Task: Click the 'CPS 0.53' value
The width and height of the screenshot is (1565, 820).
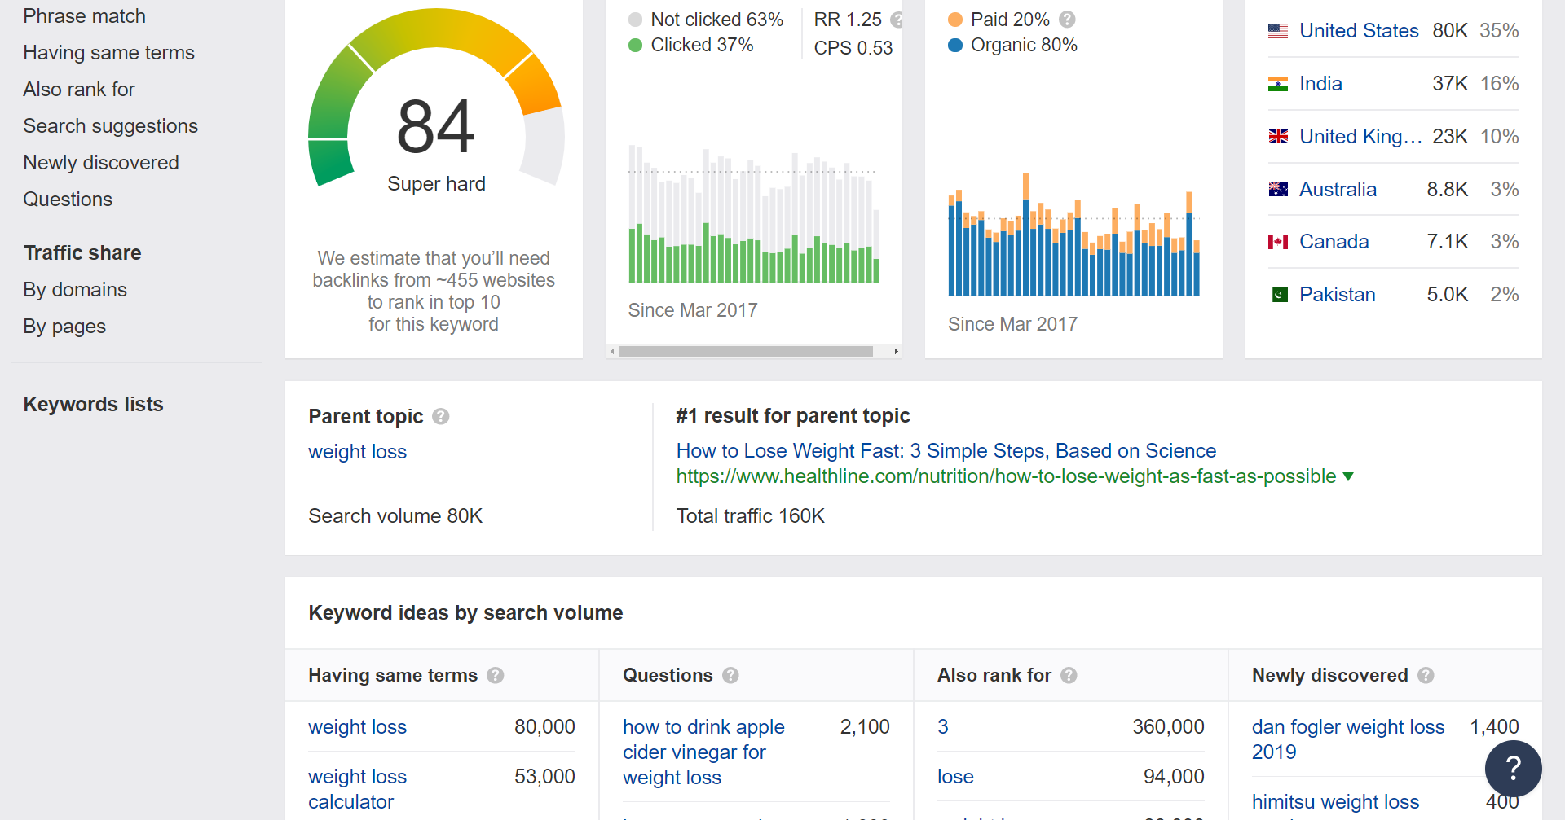Action: pos(853,48)
